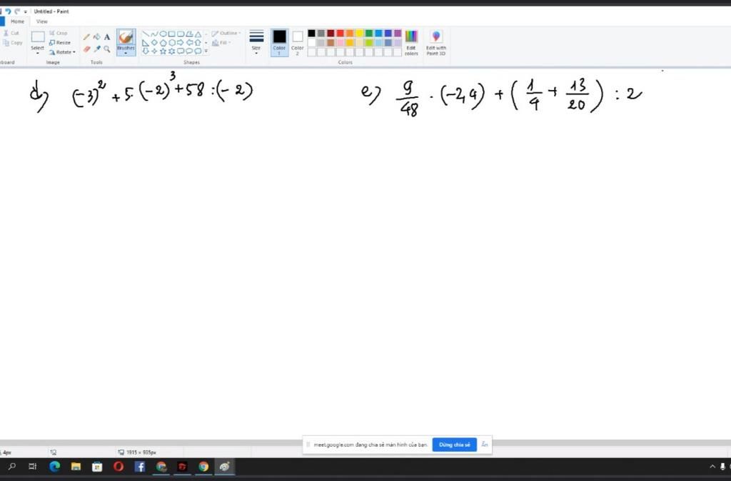
Task: Open the Customize Quick Access Toolbar arrow
Action: pyautogui.click(x=26, y=11)
